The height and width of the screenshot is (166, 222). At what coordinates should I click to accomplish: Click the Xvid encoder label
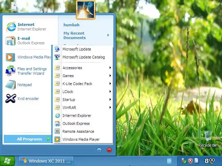click(x=28, y=99)
